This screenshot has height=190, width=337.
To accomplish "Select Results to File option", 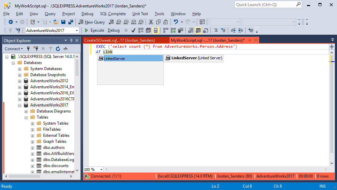I will 206,30.
